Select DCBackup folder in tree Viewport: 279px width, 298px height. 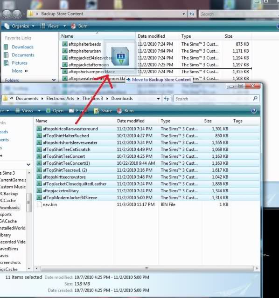pos(9,194)
